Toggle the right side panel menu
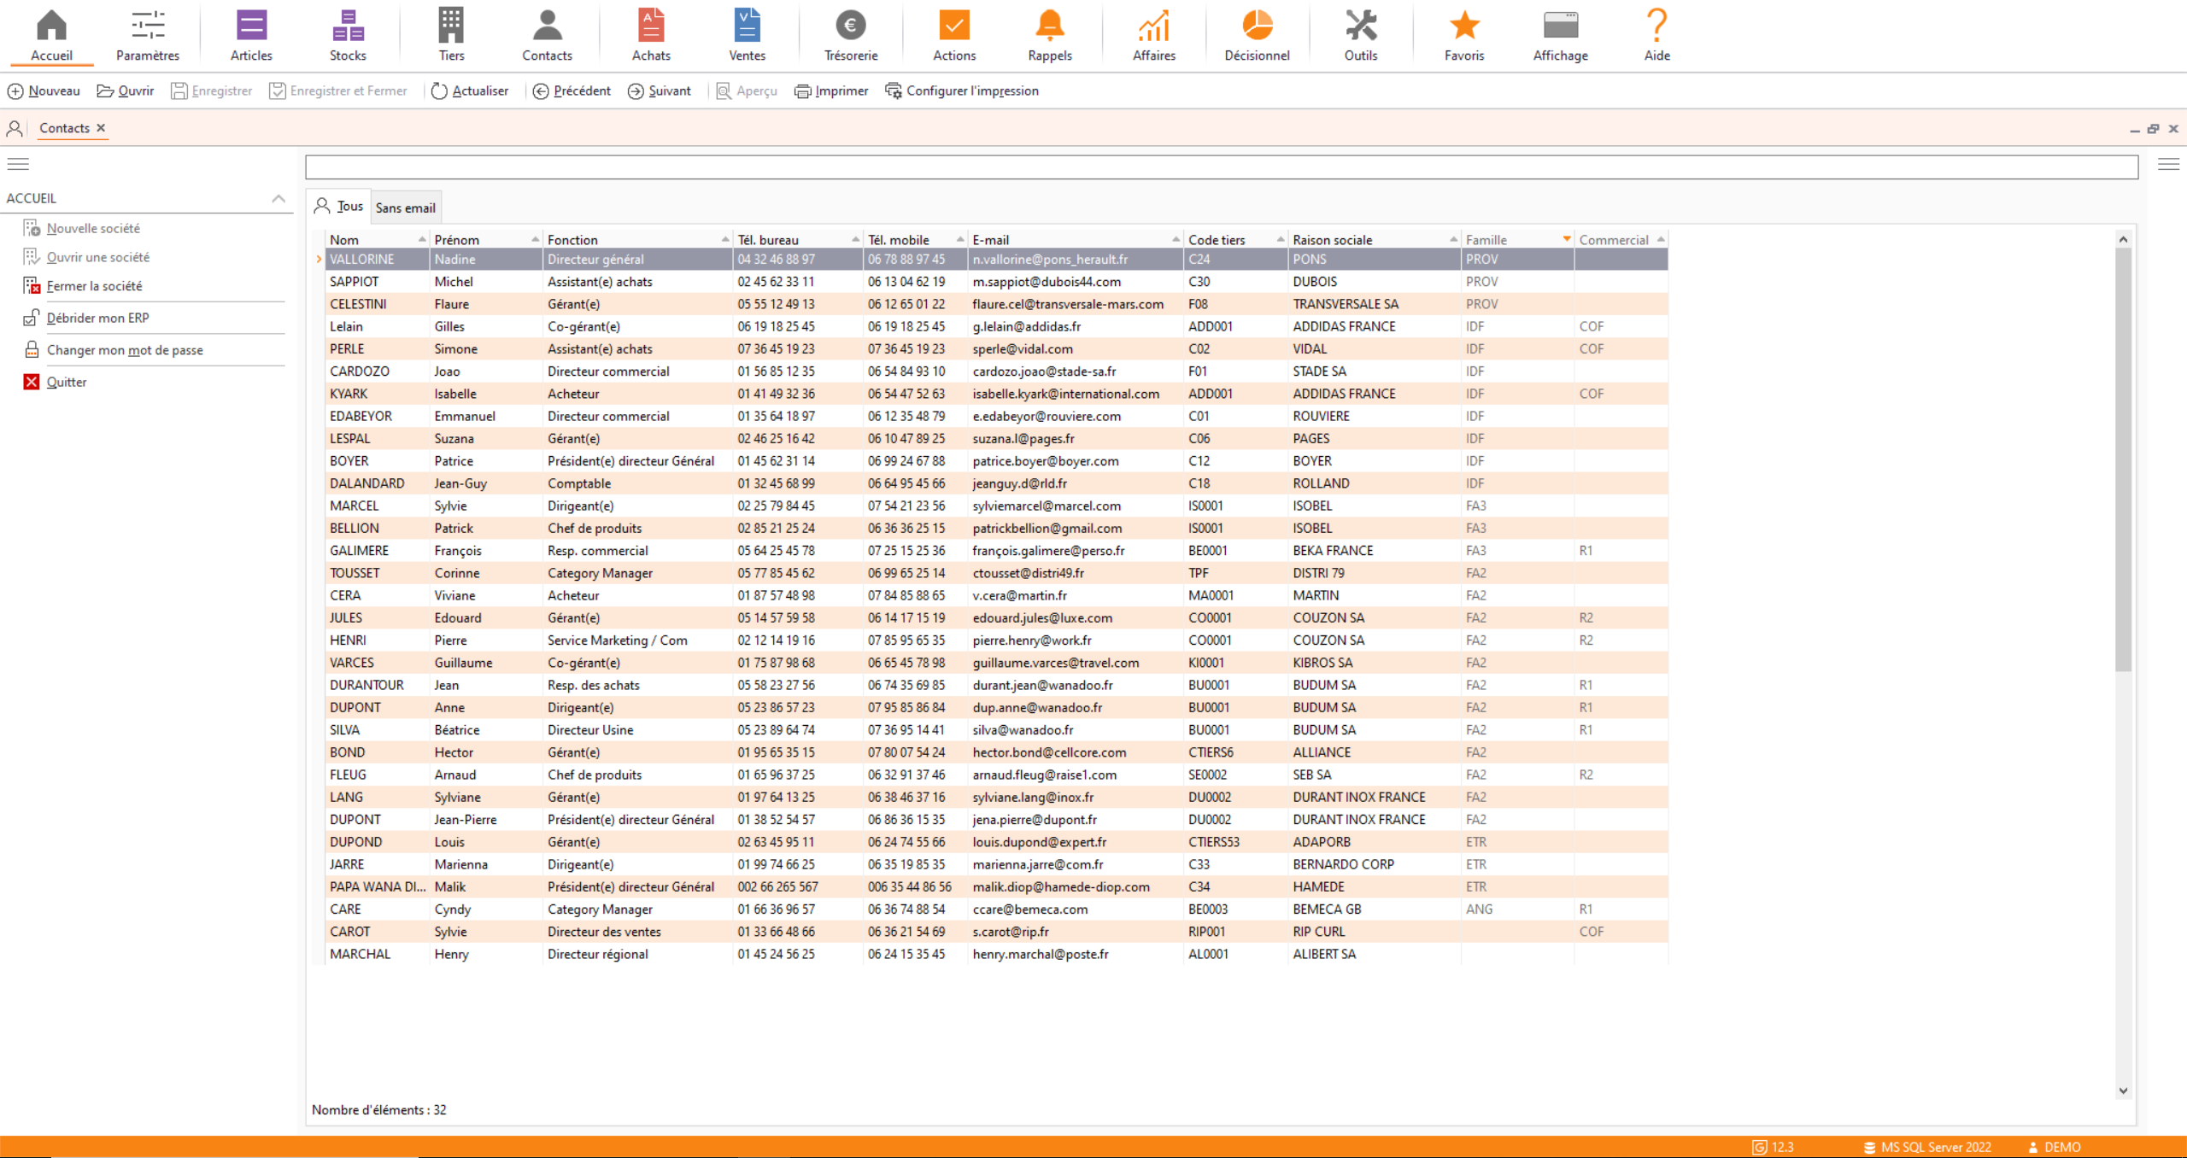 click(2168, 164)
